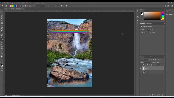
Task: Select the Move tool
Action: [2, 11]
